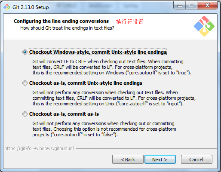Click the 'Checkout as-is, commit Unix-style line endings' label
The height and width of the screenshot is (172, 221).
(x=86, y=83)
